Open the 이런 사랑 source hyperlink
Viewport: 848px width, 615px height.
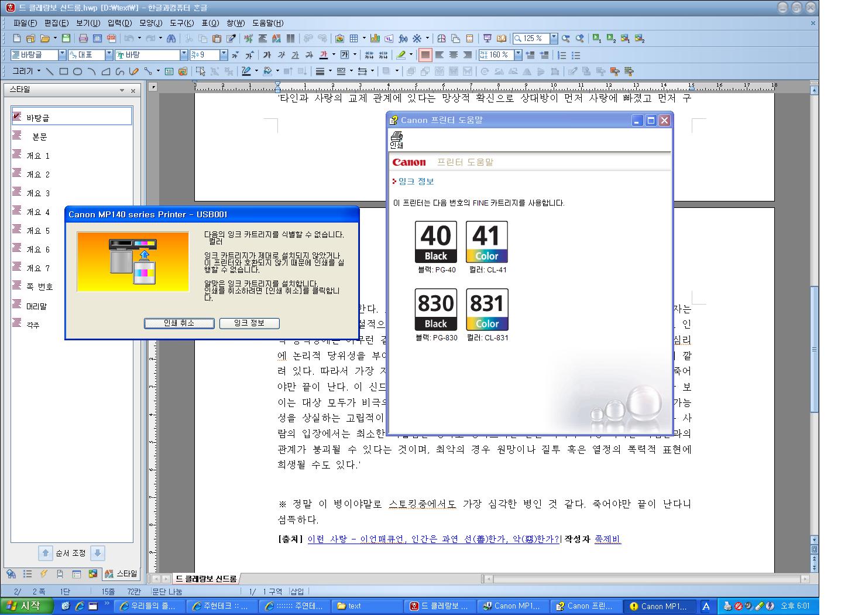(x=434, y=539)
